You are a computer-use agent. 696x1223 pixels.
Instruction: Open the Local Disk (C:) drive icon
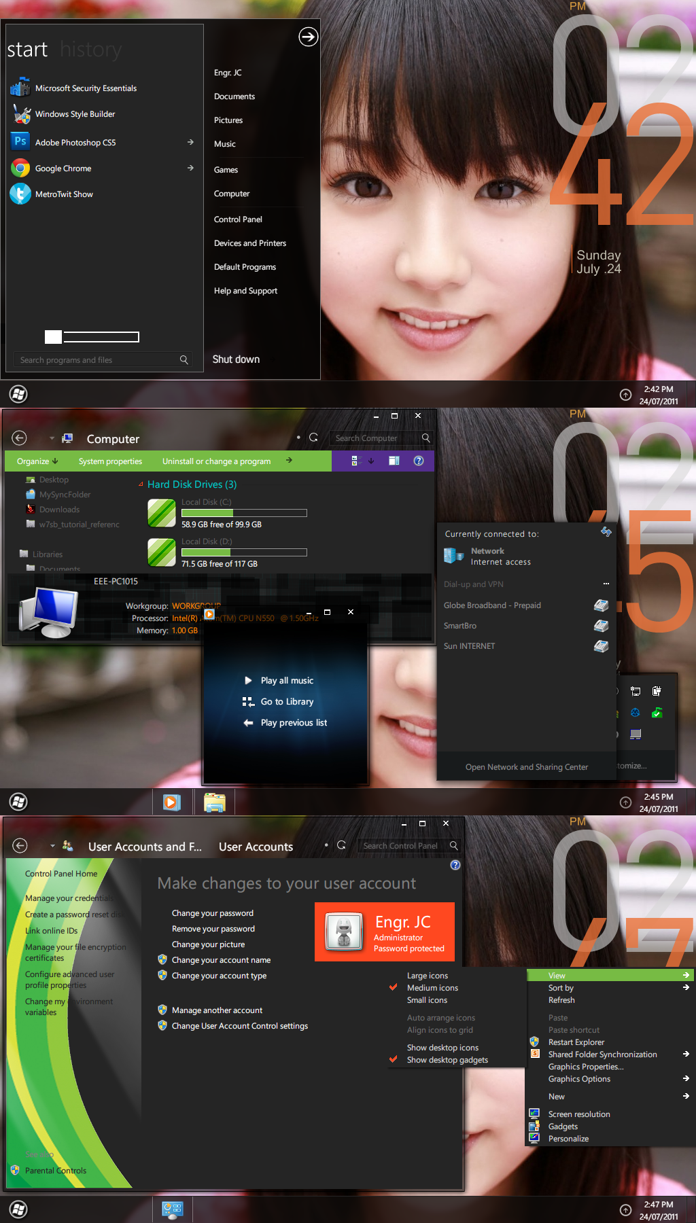point(162,513)
